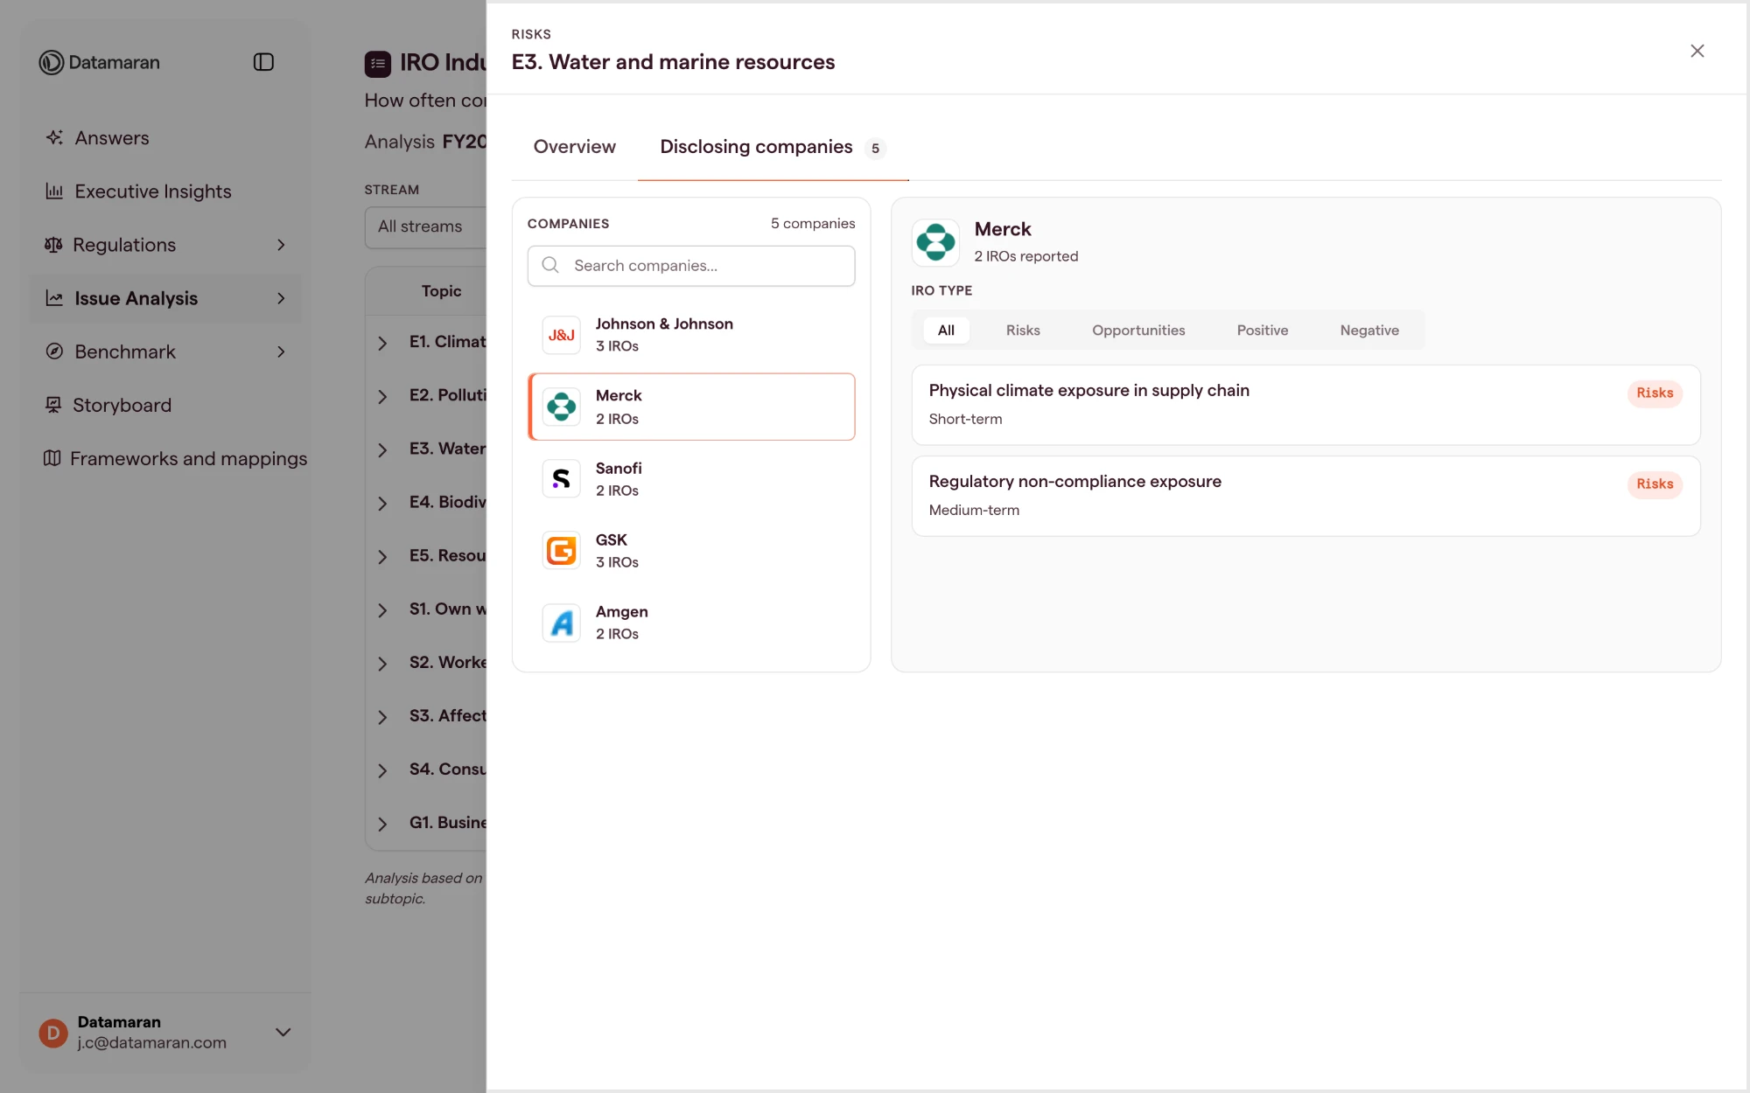Expand the Issue Analysis submenu chevron

(x=281, y=298)
